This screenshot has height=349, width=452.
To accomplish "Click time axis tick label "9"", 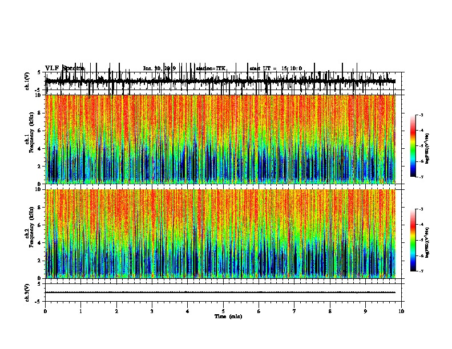I will point(365,311).
